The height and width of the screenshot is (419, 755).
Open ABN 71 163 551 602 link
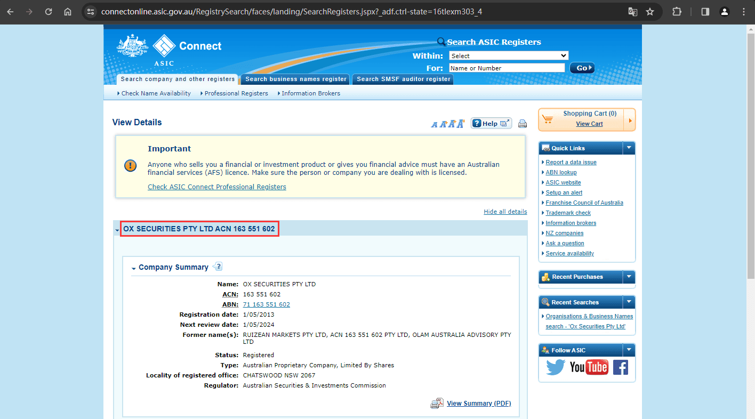click(267, 304)
